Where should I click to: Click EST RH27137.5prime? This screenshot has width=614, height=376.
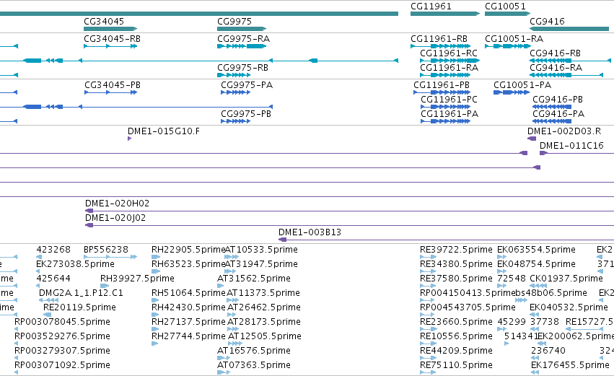(x=188, y=322)
